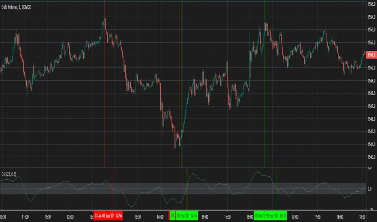Click the -2.0 value on DSI scale
This screenshot has width=377, height=222.
pyautogui.click(x=370, y=209)
